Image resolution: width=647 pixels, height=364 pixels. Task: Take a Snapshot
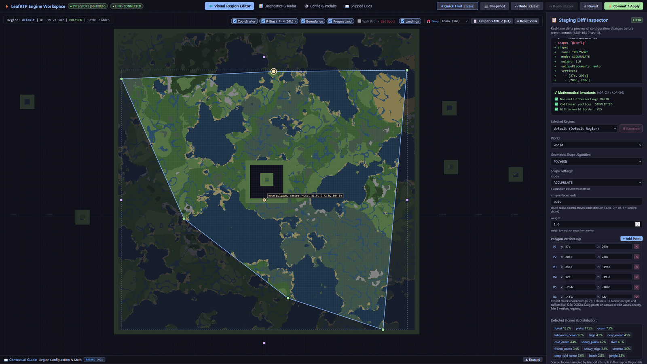495,6
